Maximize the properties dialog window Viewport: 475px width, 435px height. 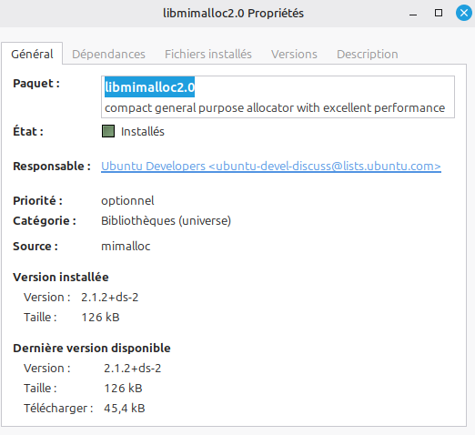click(x=439, y=13)
